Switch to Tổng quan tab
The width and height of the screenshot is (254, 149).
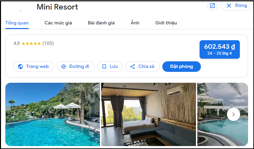coord(17,23)
